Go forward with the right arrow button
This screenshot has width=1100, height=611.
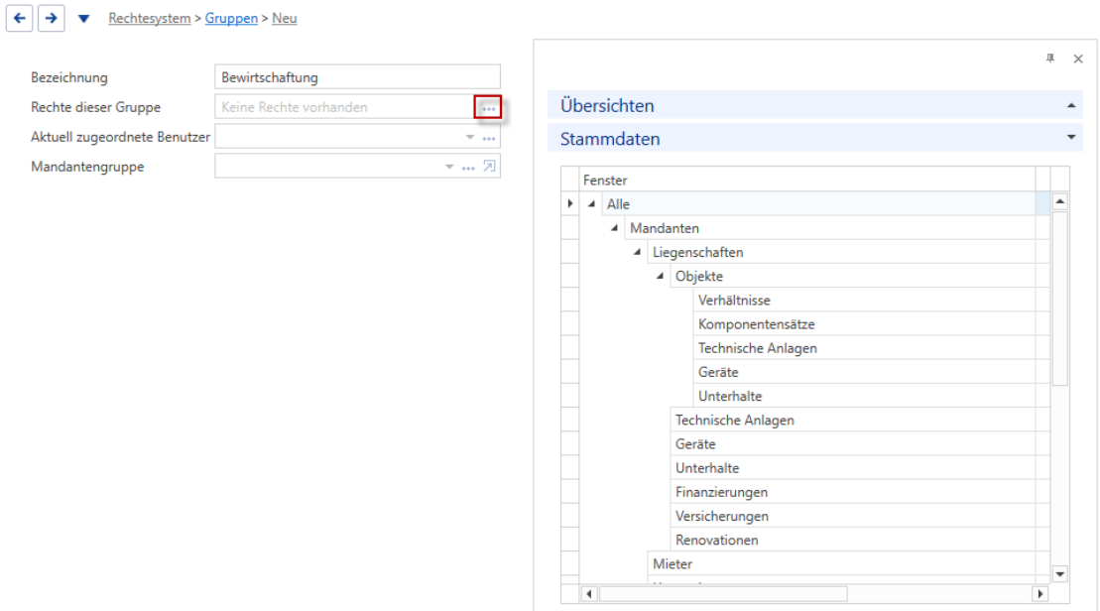pyautogui.click(x=52, y=18)
